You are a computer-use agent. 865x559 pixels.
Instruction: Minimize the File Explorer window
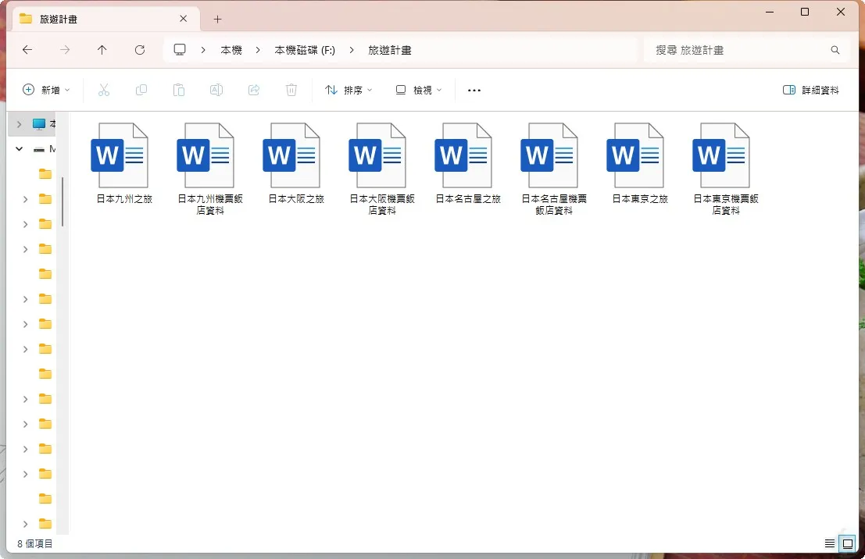(770, 12)
